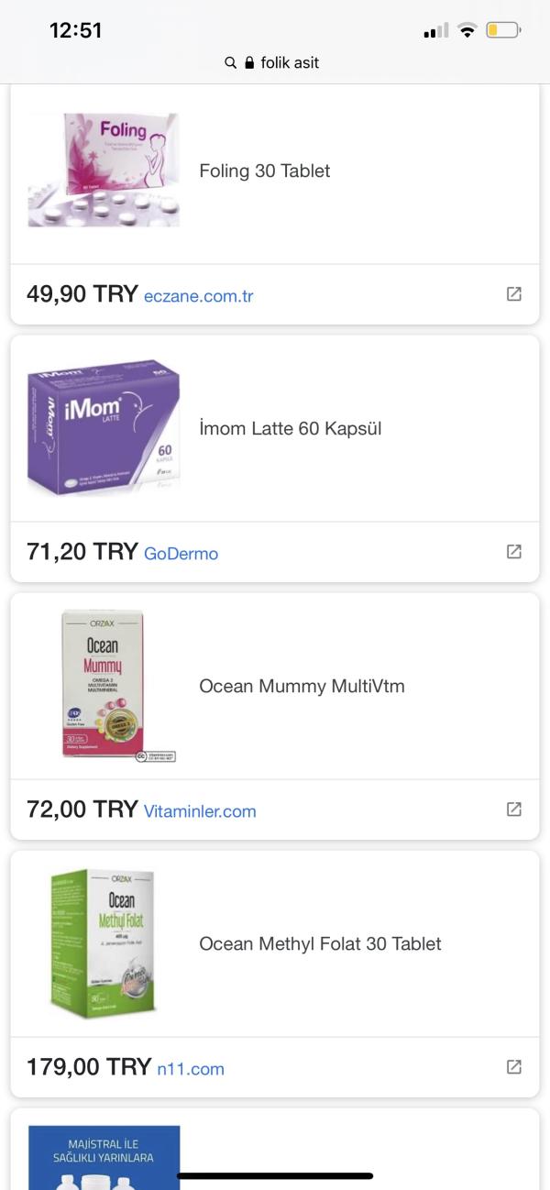Open the GoDermo seller link
This screenshot has width=550, height=1190.
pyautogui.click(x=181, y=554)
